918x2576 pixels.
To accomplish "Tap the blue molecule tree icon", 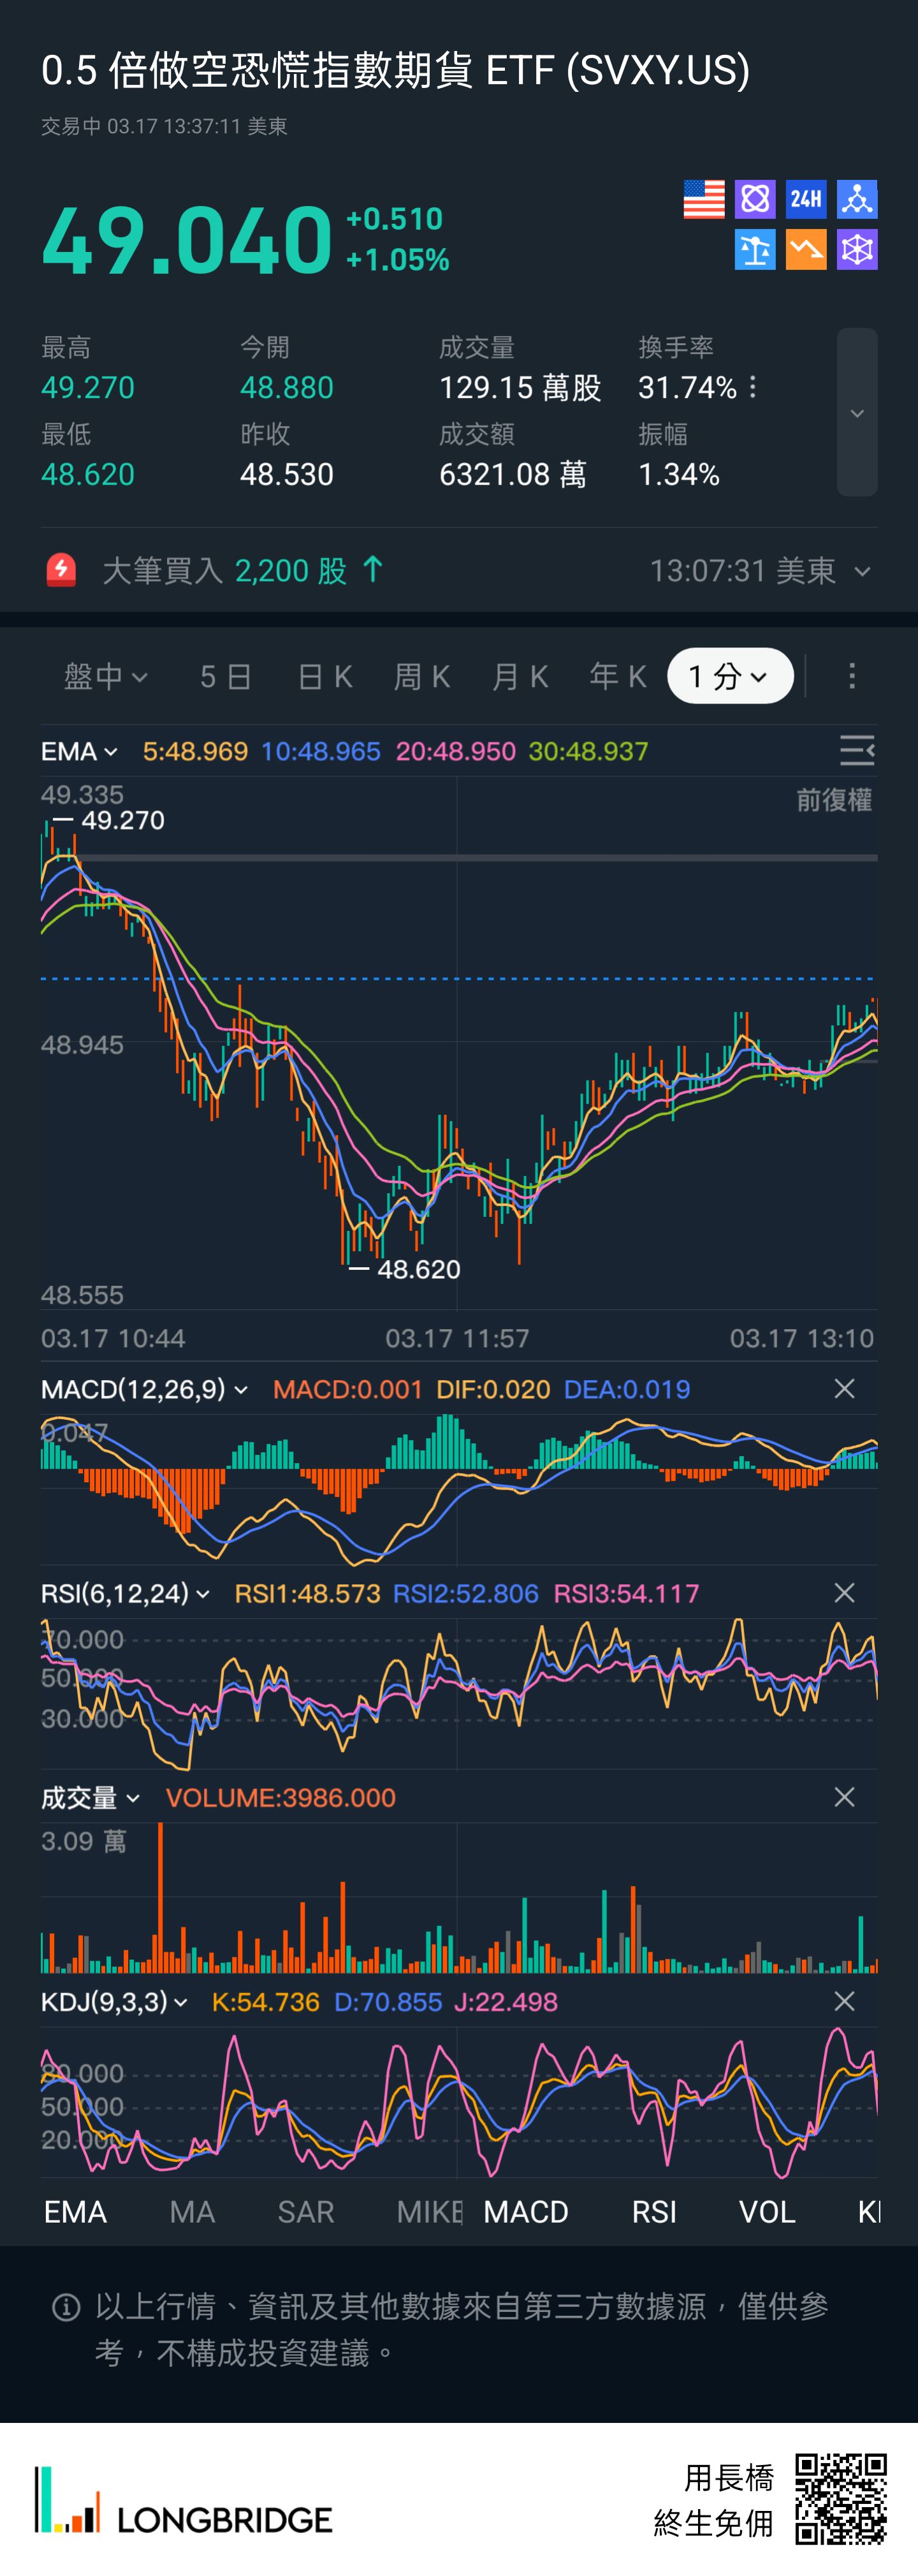I will 857,199.
